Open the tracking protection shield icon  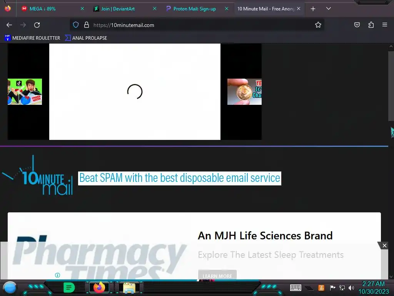pyautogui.click(x=76, y=25)
